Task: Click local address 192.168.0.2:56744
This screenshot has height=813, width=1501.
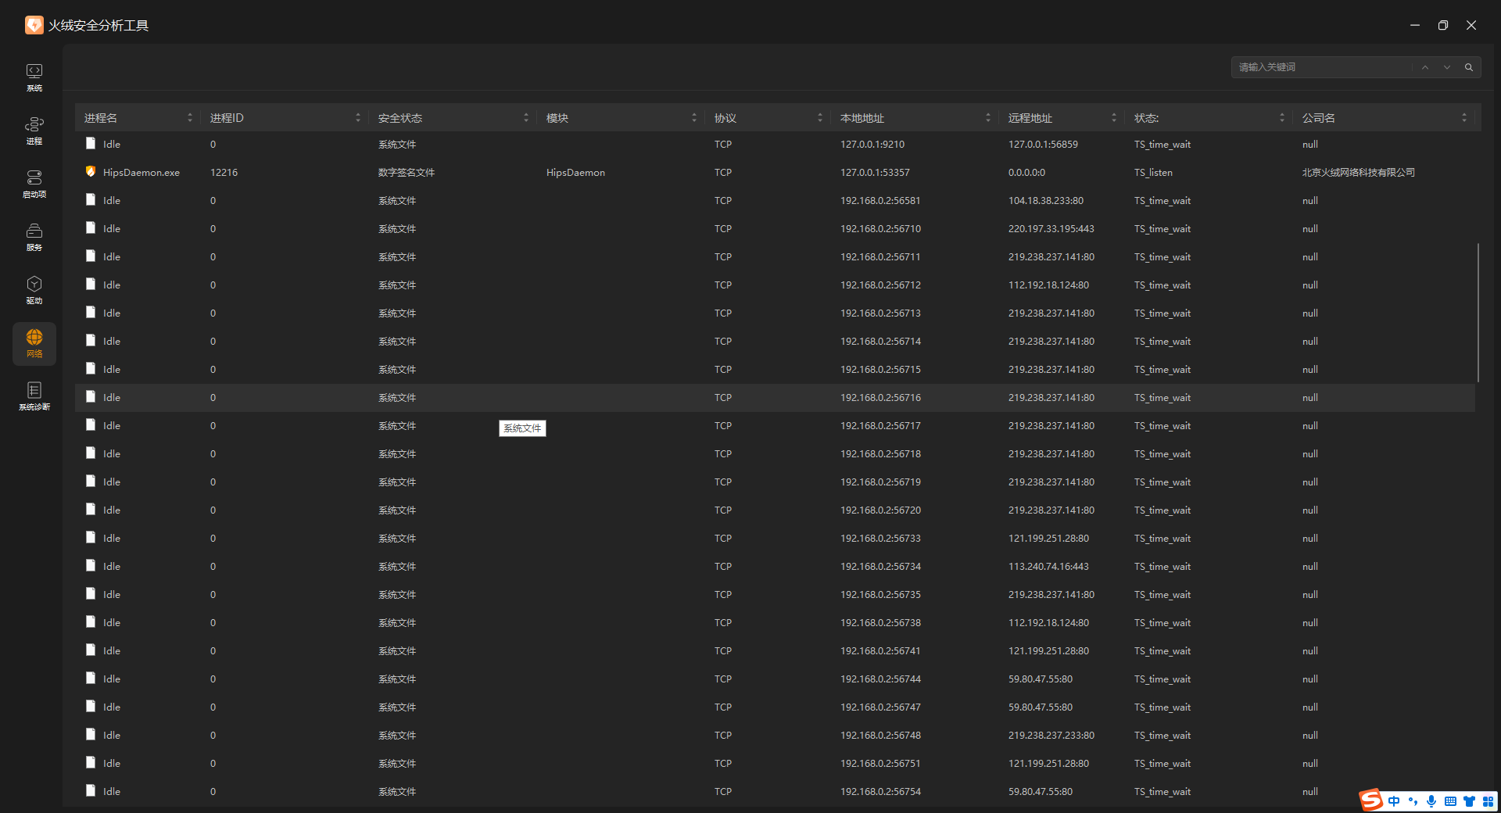Action: point(880,679)
